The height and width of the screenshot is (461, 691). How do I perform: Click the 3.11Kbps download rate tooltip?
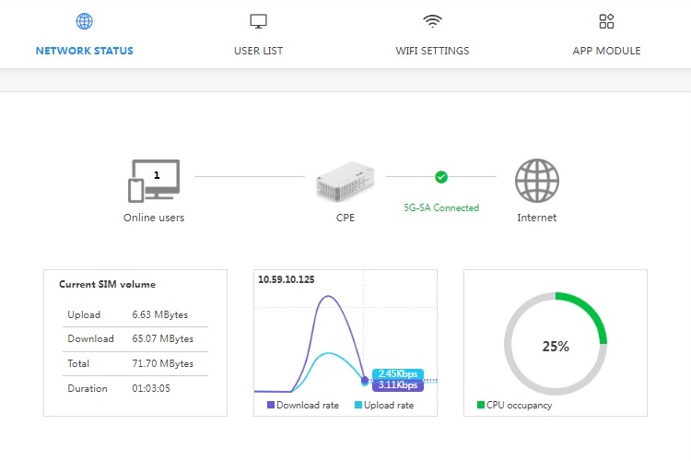click(x=398, y=385)
